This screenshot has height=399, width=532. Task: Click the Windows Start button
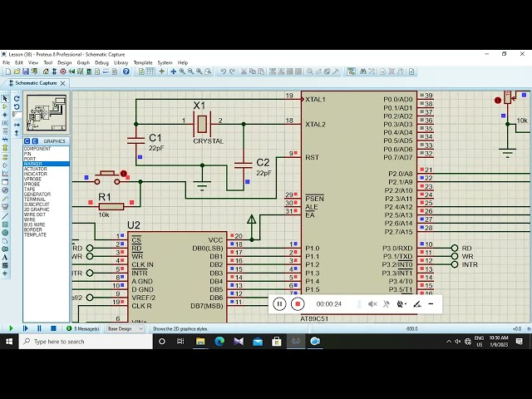coord(9,342)
